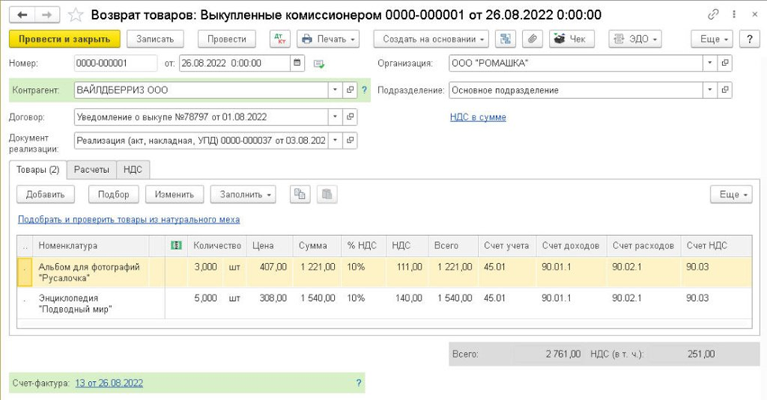Click the copy rows icon above table
Image resolution: width=767 pixels, height=400 pixels.
click(x=299, y=194)
